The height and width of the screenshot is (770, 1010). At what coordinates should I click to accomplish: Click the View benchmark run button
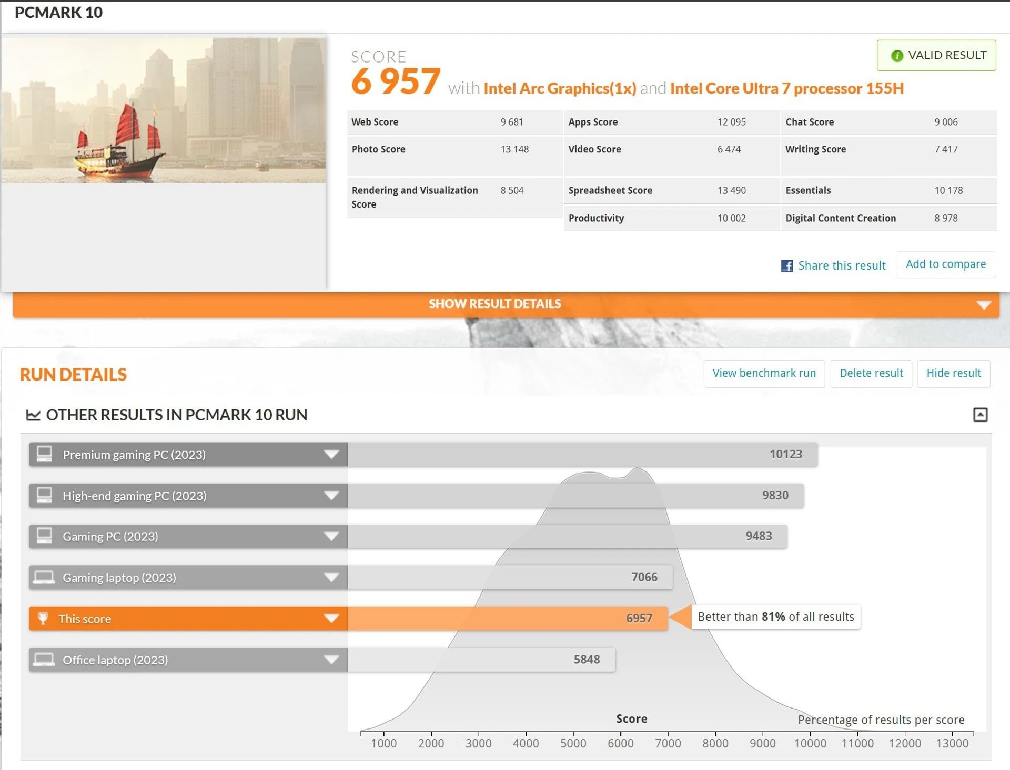tap(764, 374)
